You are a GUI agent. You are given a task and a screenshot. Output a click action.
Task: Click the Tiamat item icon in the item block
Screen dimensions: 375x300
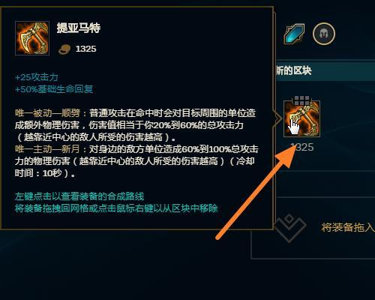[x=301, y=118]
